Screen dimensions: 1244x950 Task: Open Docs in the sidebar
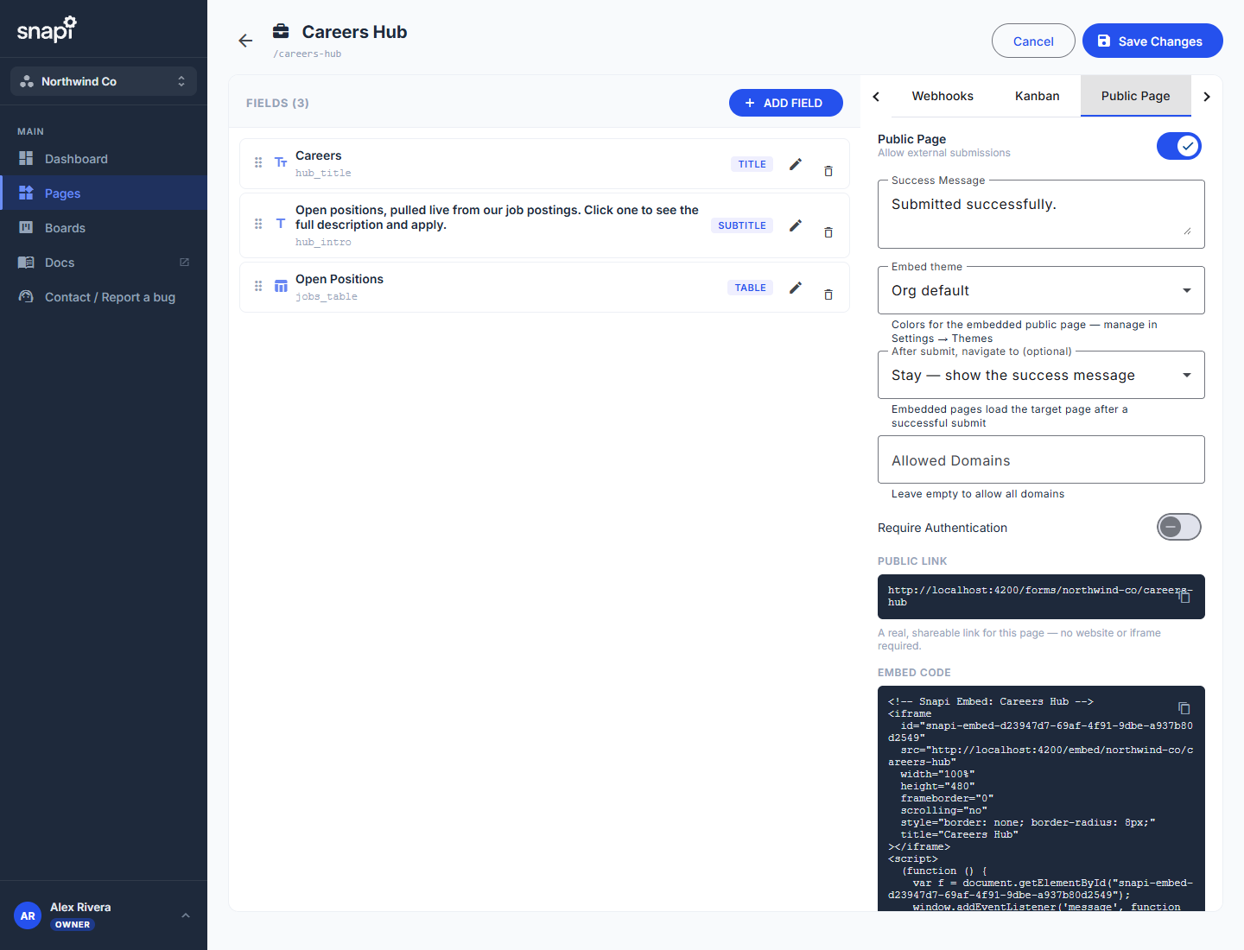click(104, 263)
